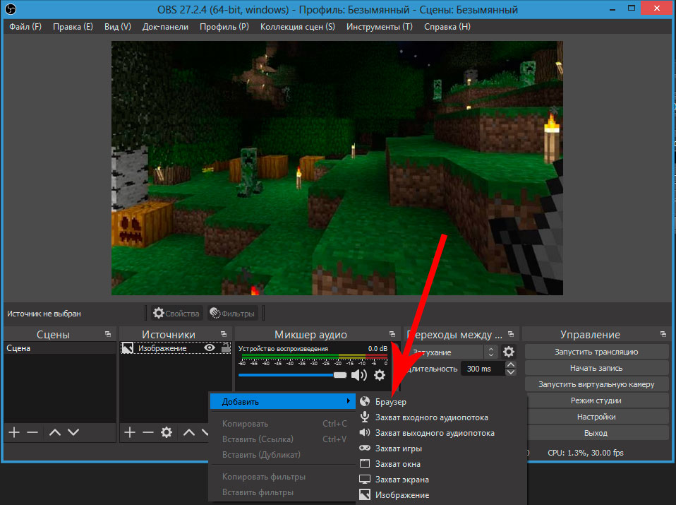This screenshot has width=676, height=505.
Task: Mute the Устройство воспроизведения speaker
Action: tap(358, 375)
